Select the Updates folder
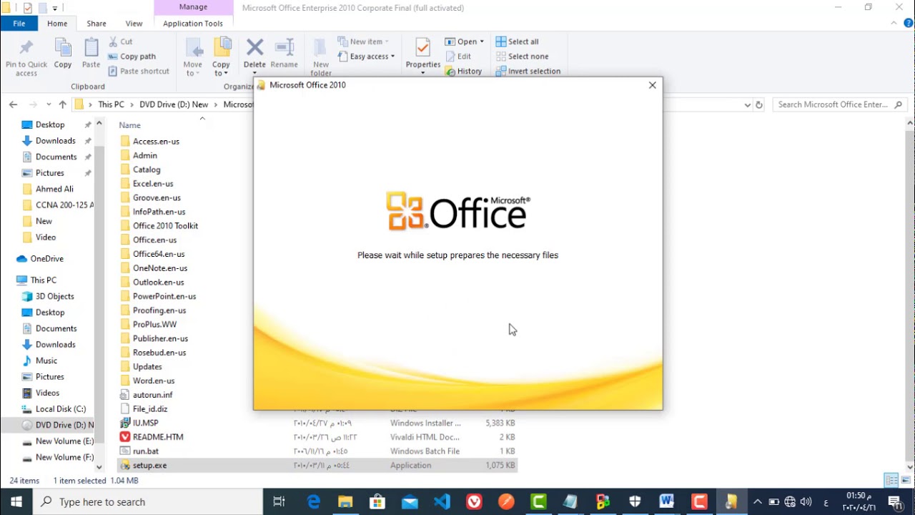 click(147, 366)
